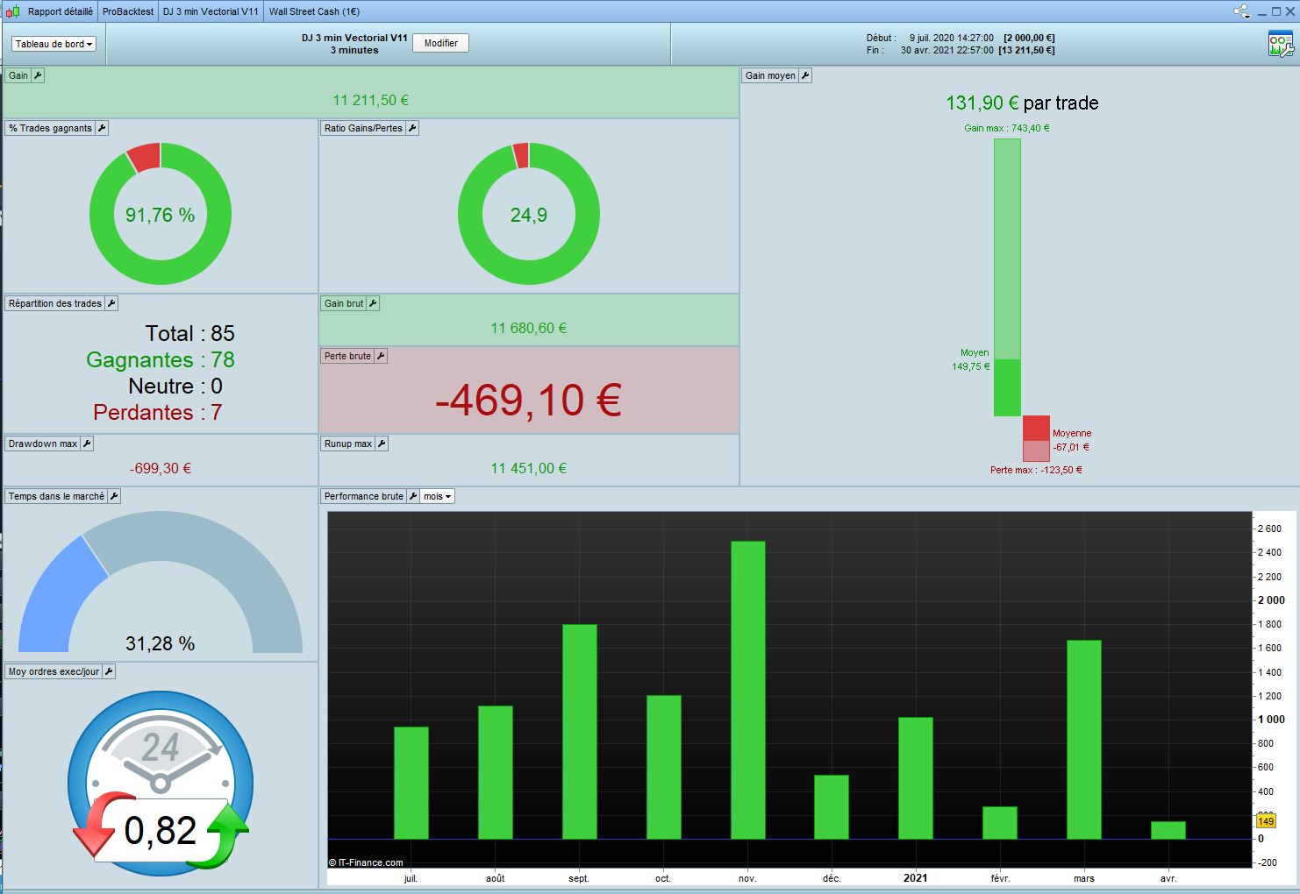This screenshot has height=894, width=1300.
Task: Select the September bar in the chart
Action: [x=580, y=732]
